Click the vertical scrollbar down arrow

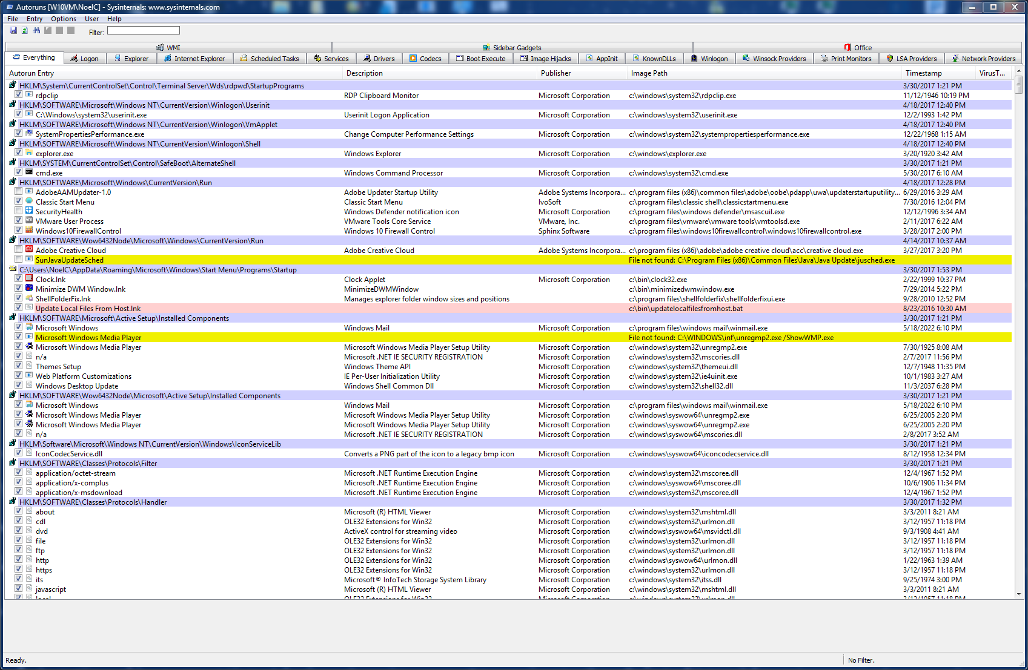coord(1018,594)
